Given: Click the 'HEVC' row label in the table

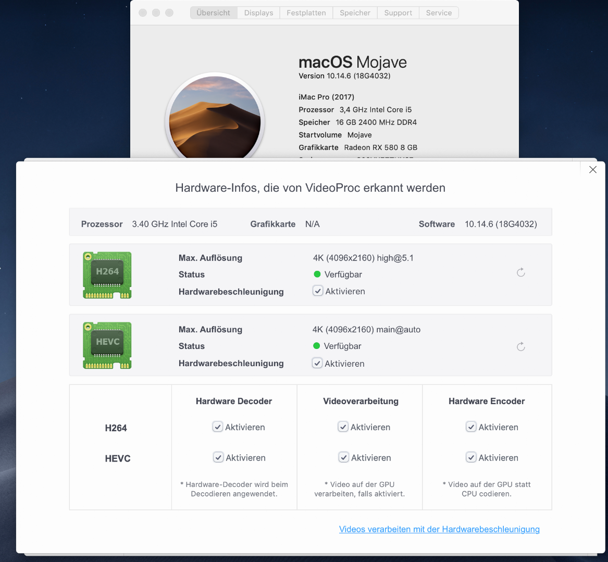Looking at the screenshot, I should pyautogui.click(x=118, y=458).
